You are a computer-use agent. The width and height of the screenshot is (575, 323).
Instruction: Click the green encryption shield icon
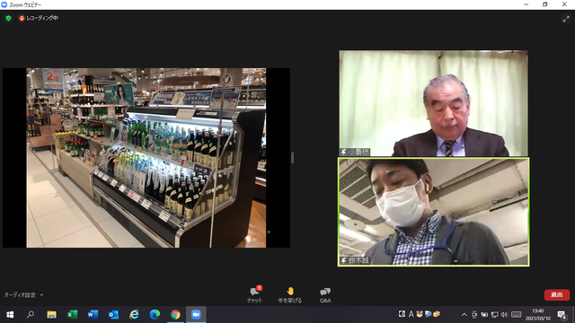coord(8,18)
